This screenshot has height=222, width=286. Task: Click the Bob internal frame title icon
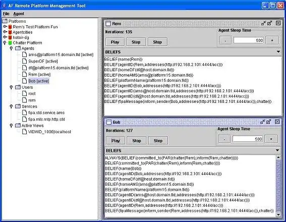(109, 122)
